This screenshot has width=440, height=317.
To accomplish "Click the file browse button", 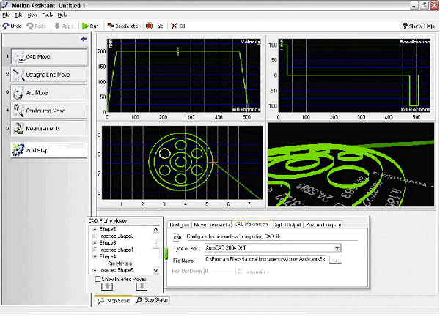I will (336, 260).
